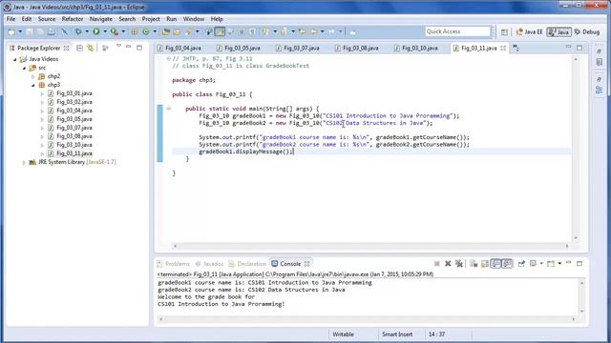Viewport: 611px width, 343px height.
Task: Click the Debug bug icon in toolbar
Action: click(x=78, y=31)
